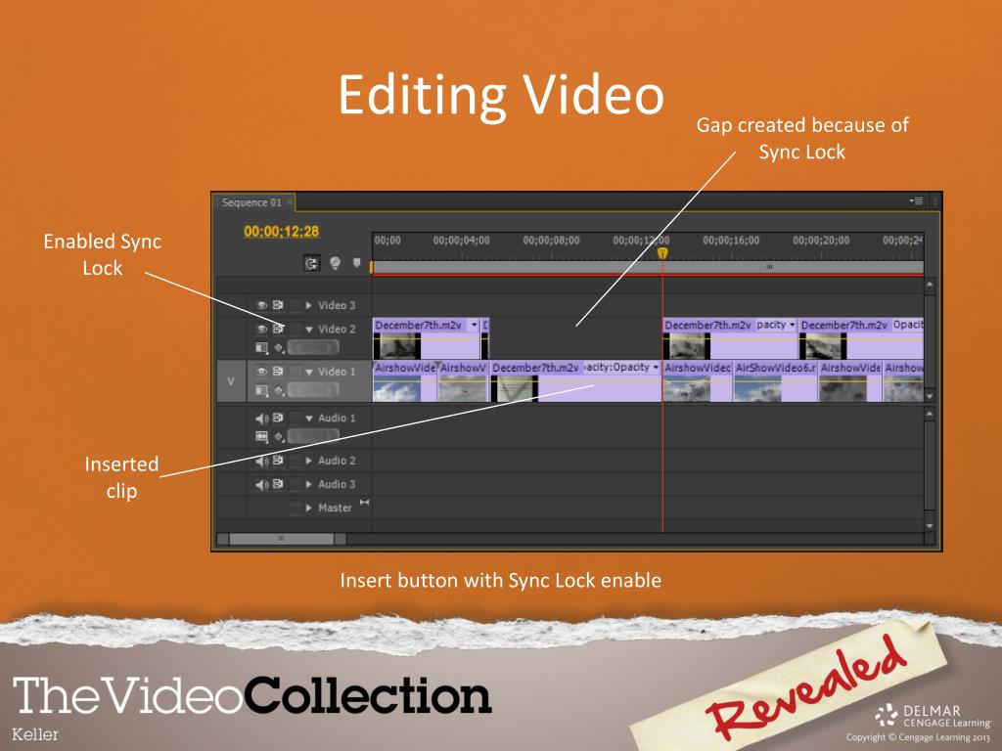The image size is (1002, 751).
Task: Mute Audio 1 track speaker icon
Action: [261, 419]
